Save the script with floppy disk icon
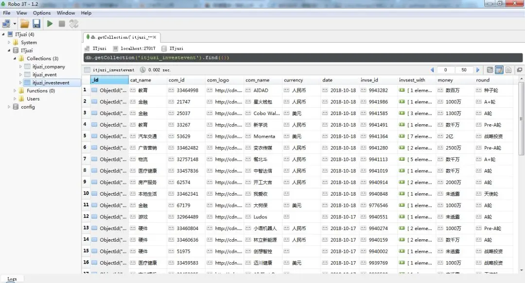Viewport: 525px width, 283px height. coord(36,24)
